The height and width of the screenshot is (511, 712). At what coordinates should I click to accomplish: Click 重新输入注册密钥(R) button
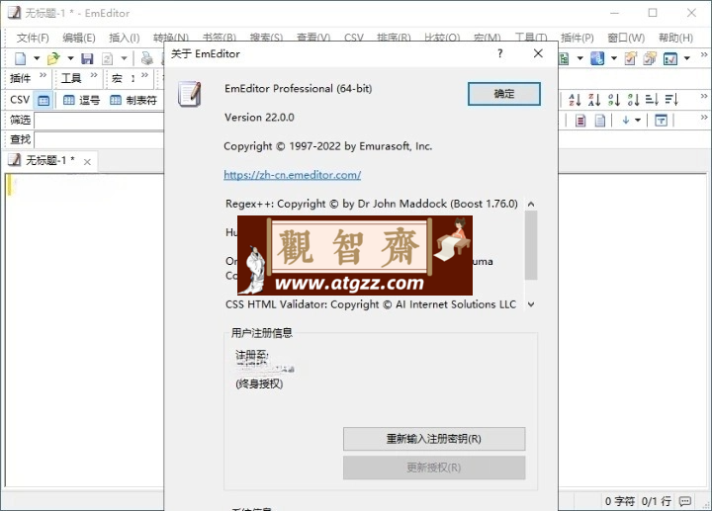click(434, 439)
